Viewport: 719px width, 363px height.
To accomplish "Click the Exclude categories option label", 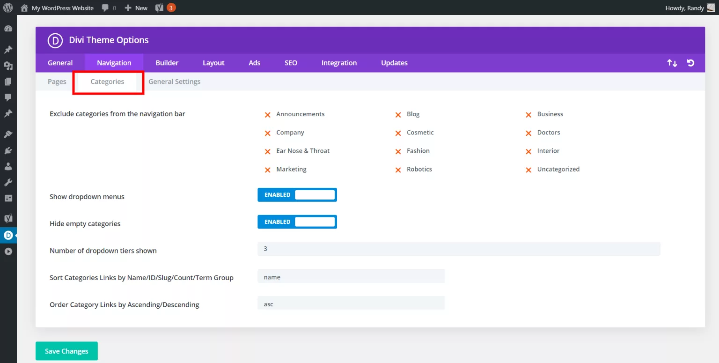I will pyautogui.click(x=117, y=114).
